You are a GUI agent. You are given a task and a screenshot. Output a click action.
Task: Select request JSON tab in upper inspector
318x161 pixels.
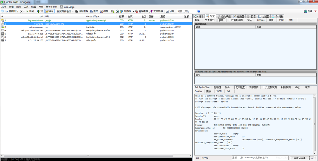282,20
